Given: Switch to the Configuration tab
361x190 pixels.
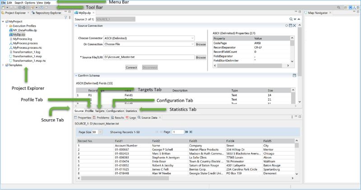Looking at the screenshot, I should coord(115,111).
